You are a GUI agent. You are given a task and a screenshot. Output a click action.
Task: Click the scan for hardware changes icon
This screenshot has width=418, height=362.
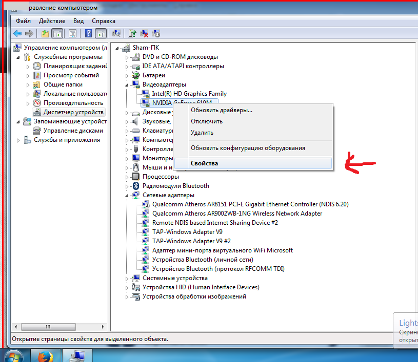[x=116, y=33]
